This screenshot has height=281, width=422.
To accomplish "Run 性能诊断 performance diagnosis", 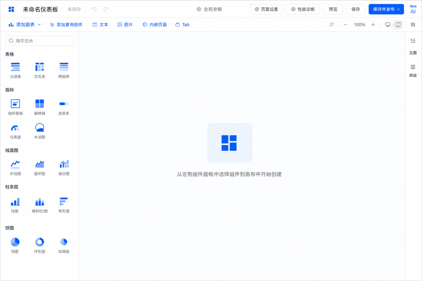I will coord(303,9).
